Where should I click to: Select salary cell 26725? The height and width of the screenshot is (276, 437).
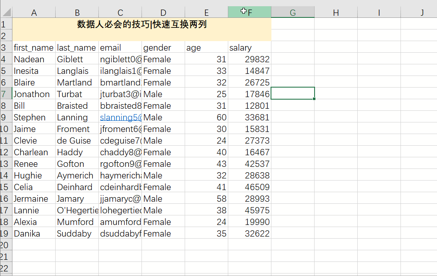pyautogui.click(x=250, y=82)
